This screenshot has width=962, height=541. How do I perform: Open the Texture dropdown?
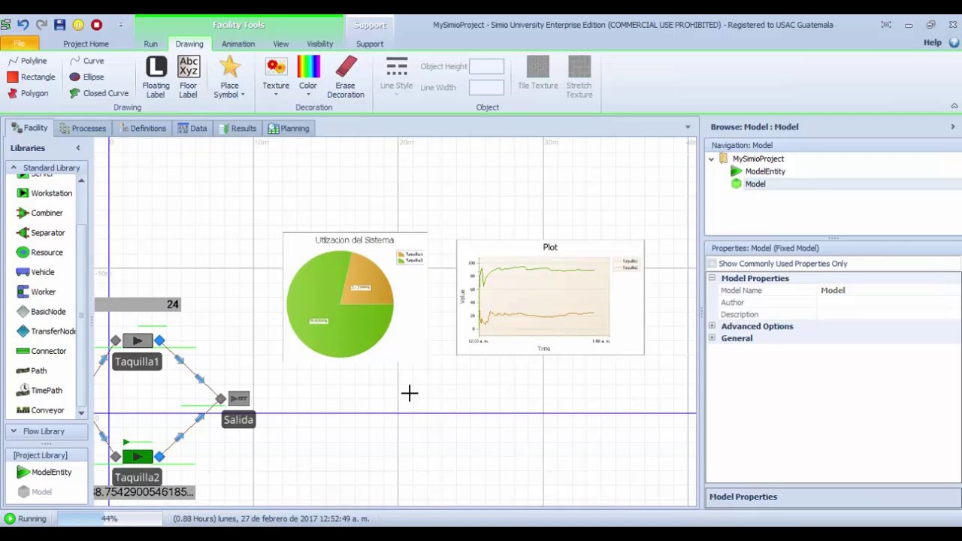tap(276, 77)
